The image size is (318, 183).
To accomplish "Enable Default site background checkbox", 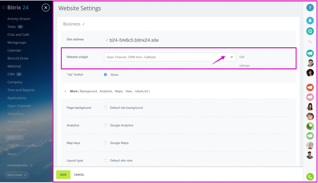I will tap(106, 108).
